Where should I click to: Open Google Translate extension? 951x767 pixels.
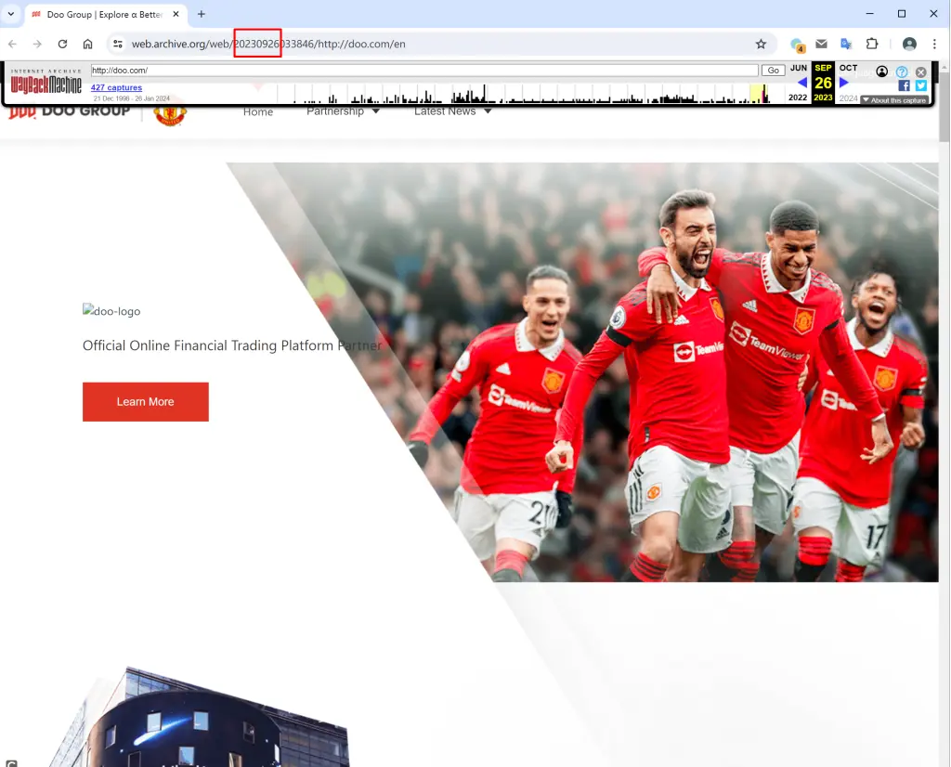click(x=846, y=44)
